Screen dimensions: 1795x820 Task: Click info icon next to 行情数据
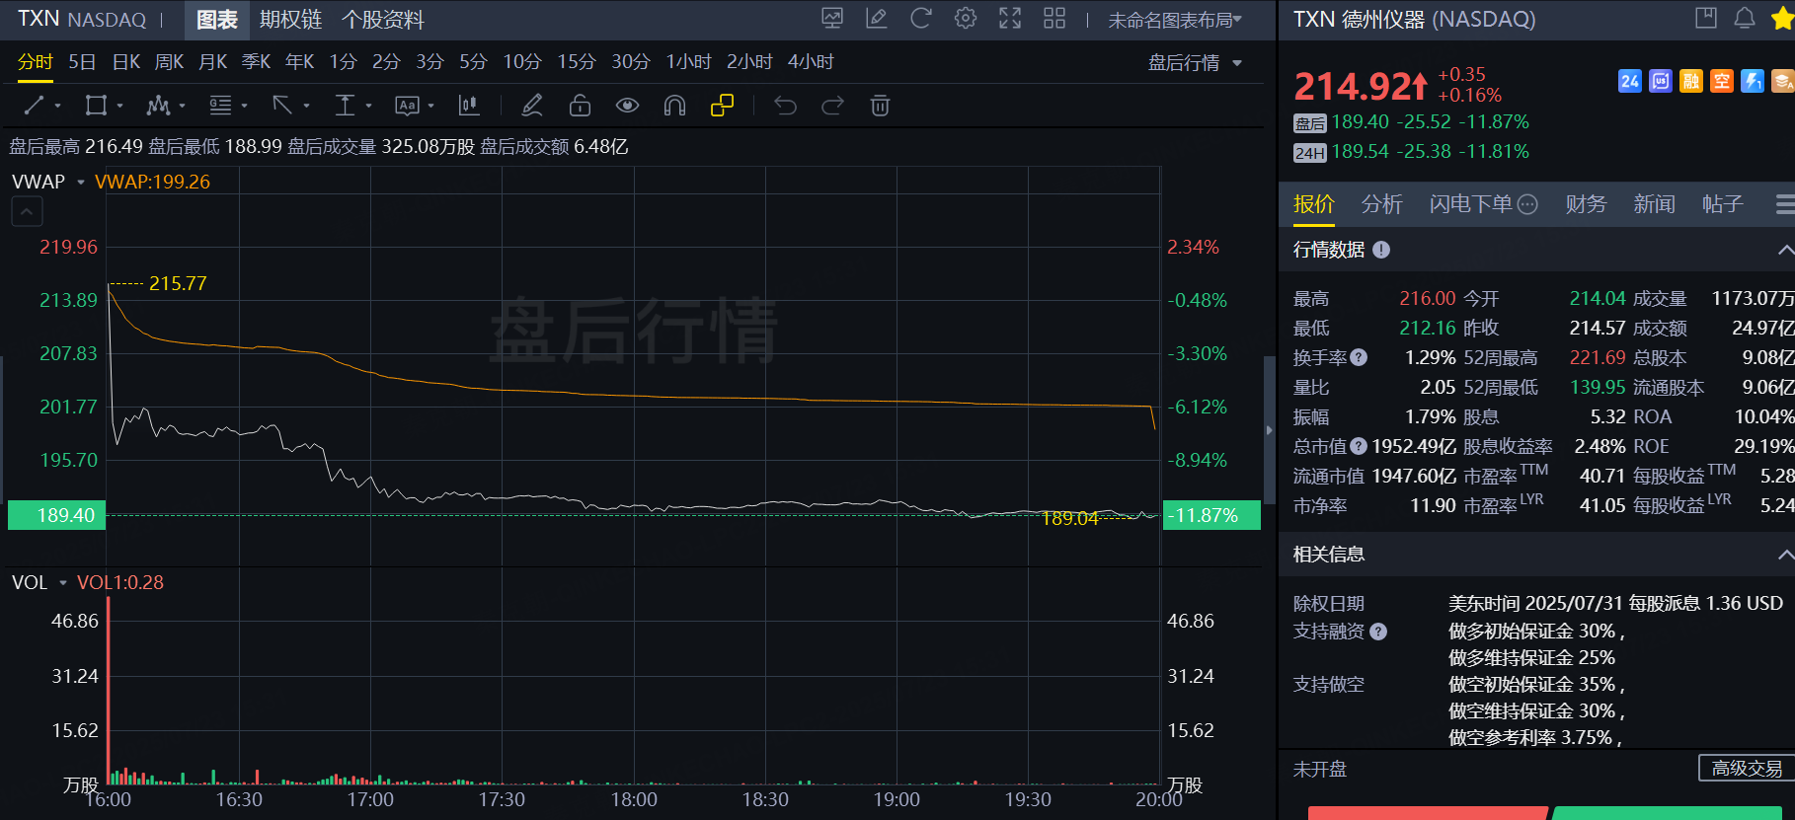click(x=1381, y=250)
